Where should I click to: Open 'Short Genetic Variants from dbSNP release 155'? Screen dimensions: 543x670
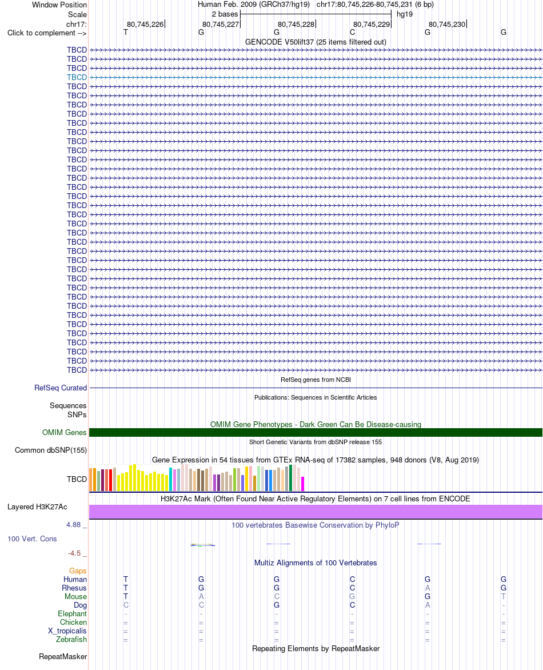pos(316,442)
